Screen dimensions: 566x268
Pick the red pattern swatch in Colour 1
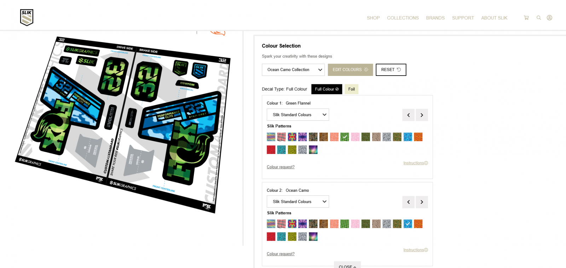point(271,150)
